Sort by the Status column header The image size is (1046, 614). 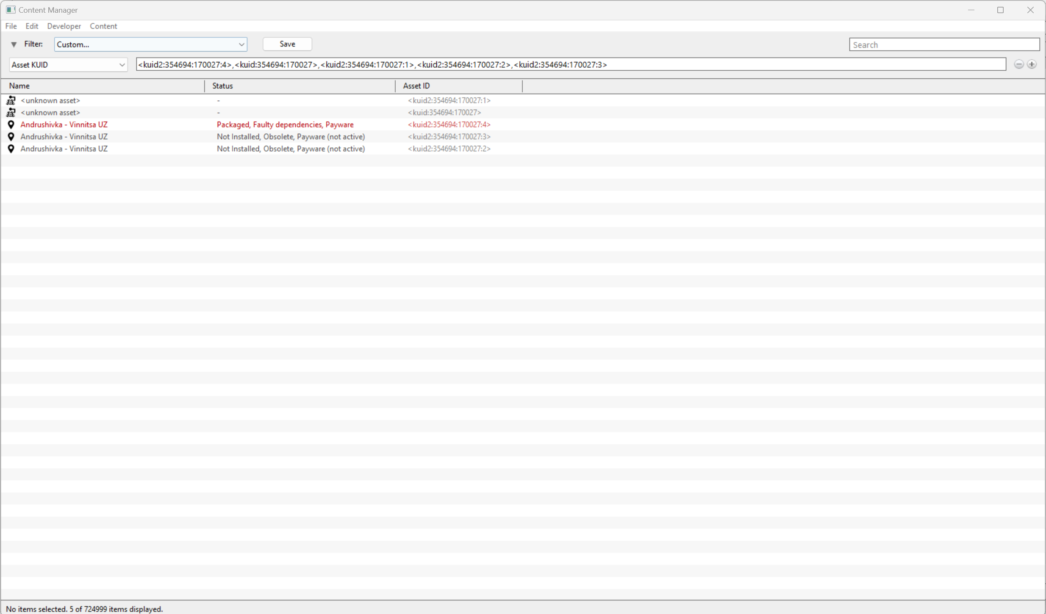222,86
